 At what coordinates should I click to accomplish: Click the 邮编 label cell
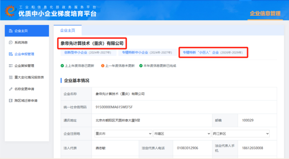click(x=225, y=120)
